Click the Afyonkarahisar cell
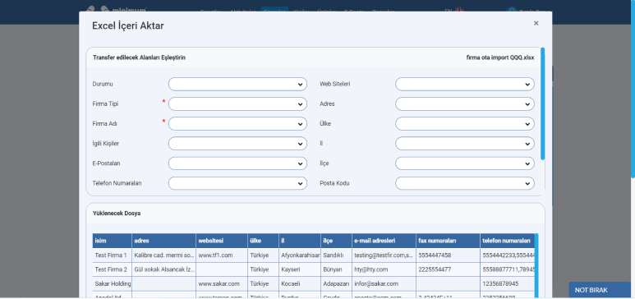The height and width of the screenshot is (299, 635). [x=300, y=255]
